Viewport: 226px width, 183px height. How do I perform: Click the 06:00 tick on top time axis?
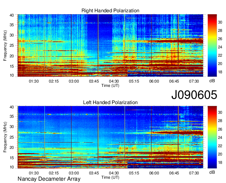(154, 81)
